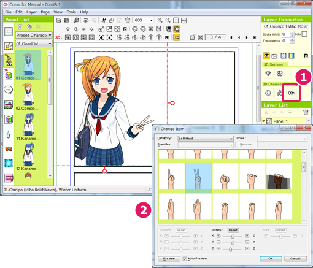Select the pointing finger hand thumbnail
The width and height of the screenshot is (313, 268).
tap(171, 177)
